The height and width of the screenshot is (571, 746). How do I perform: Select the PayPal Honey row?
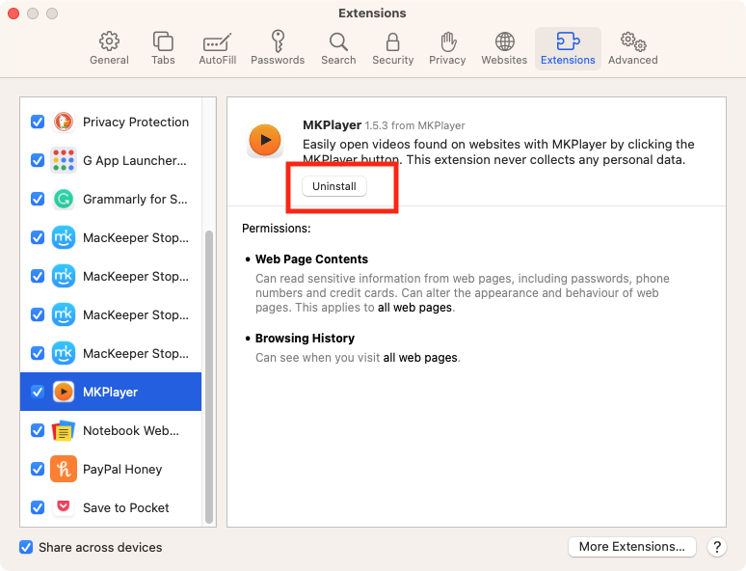[111, 469]
